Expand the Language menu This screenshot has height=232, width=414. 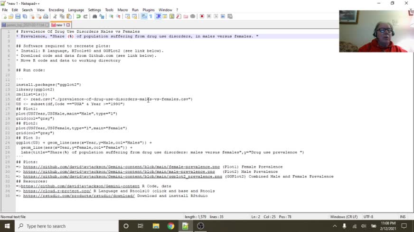coord(76,10)
